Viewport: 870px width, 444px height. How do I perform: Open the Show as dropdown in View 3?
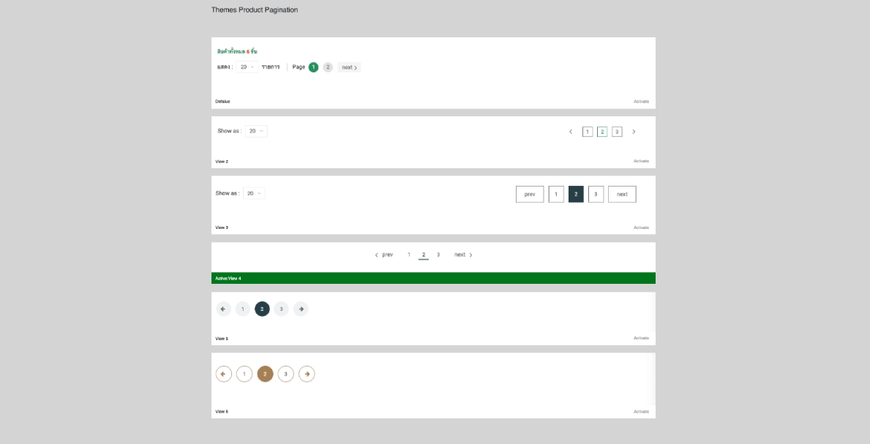point(254,194)
